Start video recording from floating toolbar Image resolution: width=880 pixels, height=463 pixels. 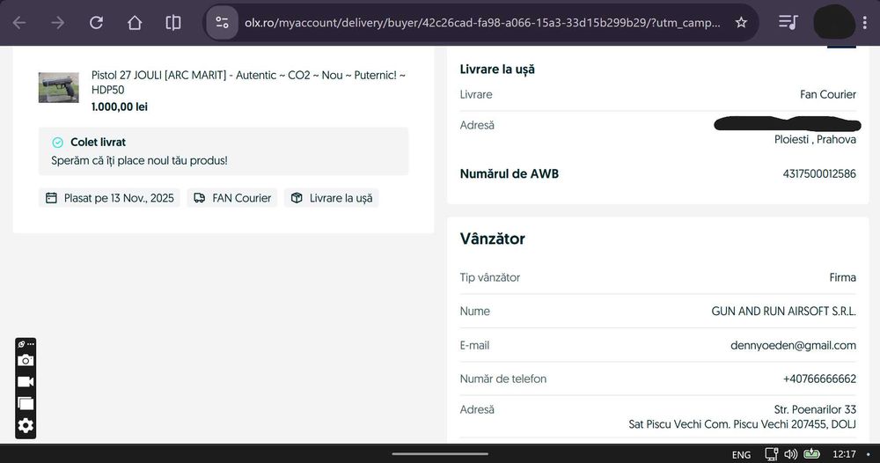pos(26,381)
